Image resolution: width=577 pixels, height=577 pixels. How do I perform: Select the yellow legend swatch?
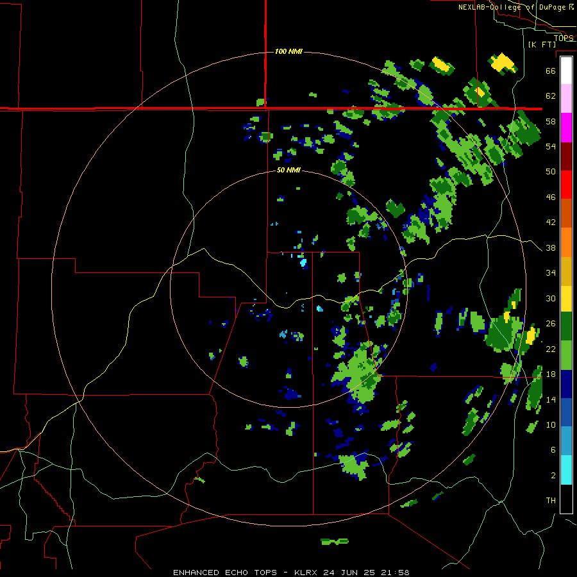pos(566,299)
